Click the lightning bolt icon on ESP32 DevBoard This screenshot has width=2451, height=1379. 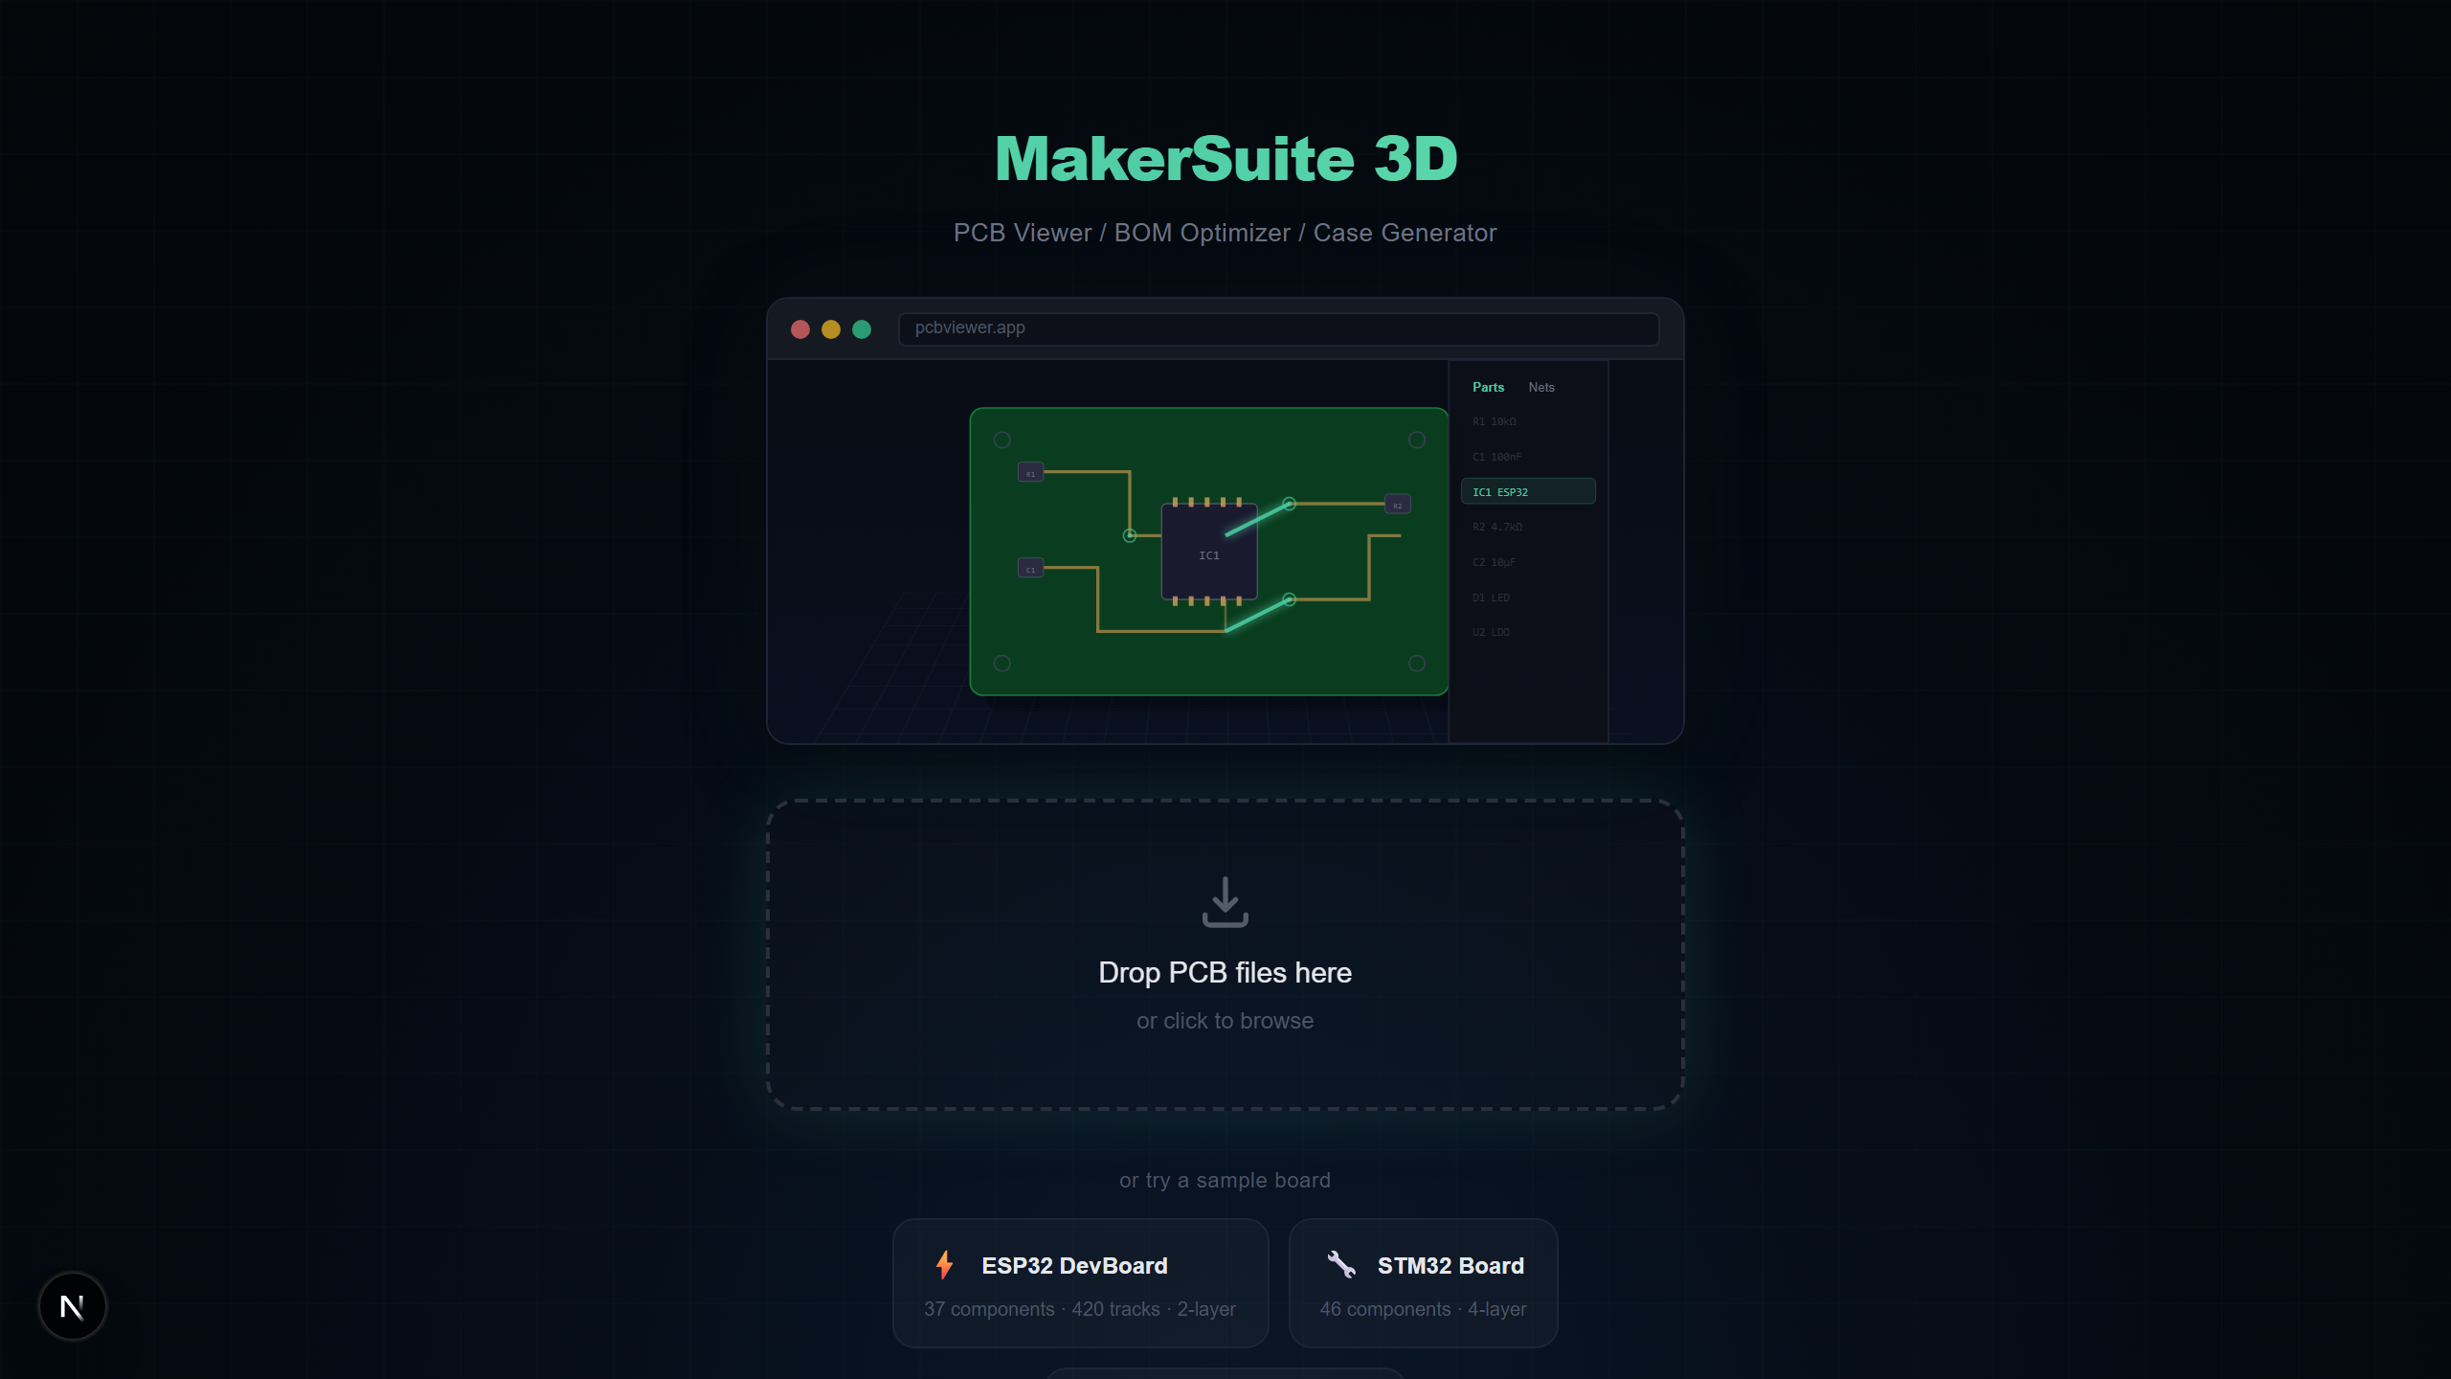pos(944,1265)
